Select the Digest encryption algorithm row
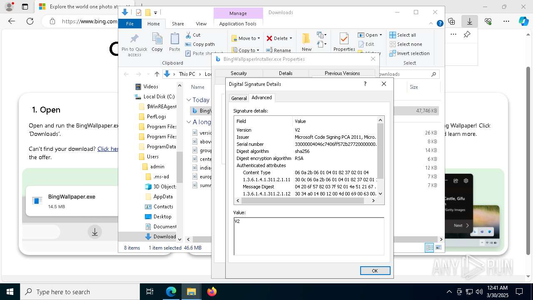The width and height of the screenshot is (533, 300). click(306, 158)
